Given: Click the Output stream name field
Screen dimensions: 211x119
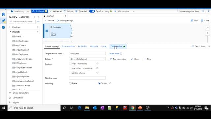Looking at the screenshot, I should pos(87,54).
